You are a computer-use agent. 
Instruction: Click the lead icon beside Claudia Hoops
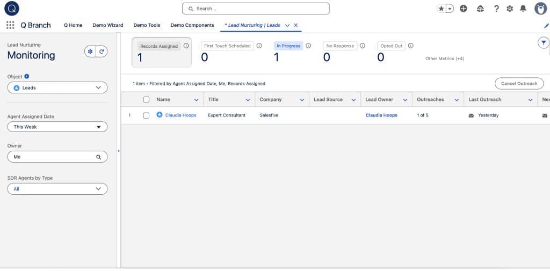point(160,115)
